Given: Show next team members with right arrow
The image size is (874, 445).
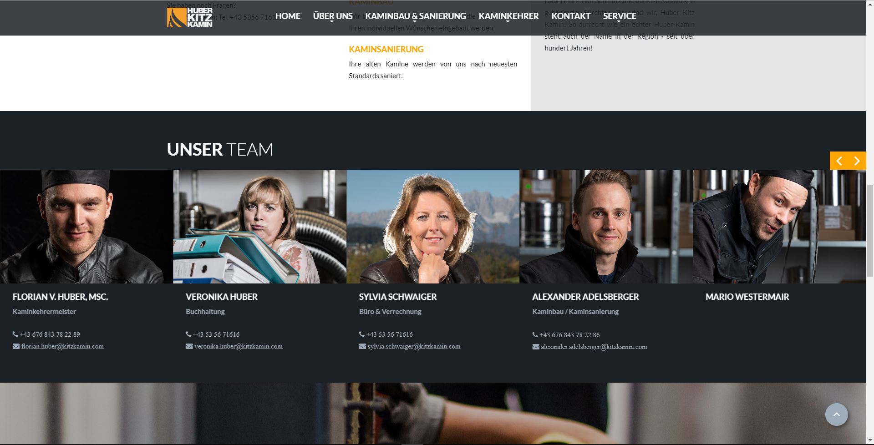Looking at the screenshot, I should click(x=857, y=161).
